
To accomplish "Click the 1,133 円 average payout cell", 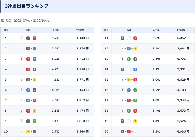I will click(x=82, y=38).
